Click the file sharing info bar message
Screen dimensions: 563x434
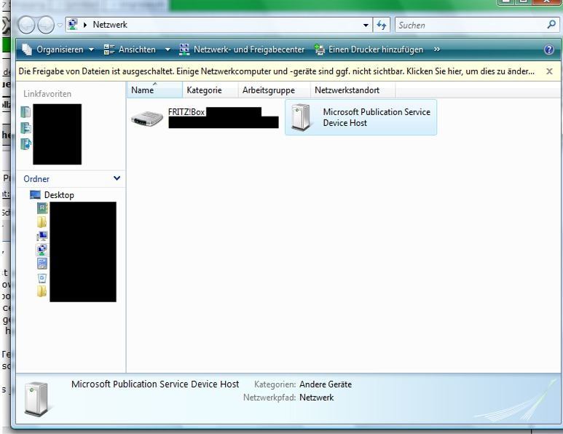tap(277, 71)
